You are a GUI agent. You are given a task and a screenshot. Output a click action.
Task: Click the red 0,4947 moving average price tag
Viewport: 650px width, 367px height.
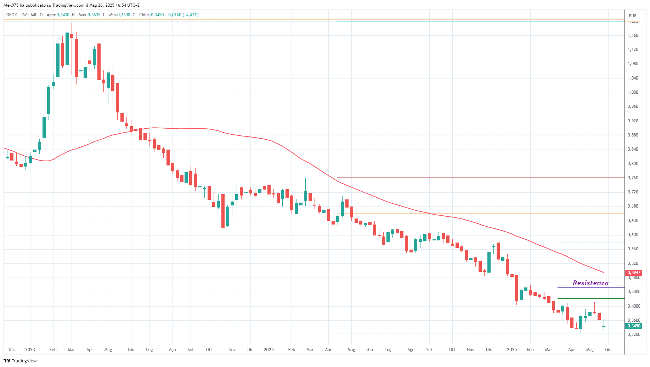pyautogui.click(x=634, y=273)
